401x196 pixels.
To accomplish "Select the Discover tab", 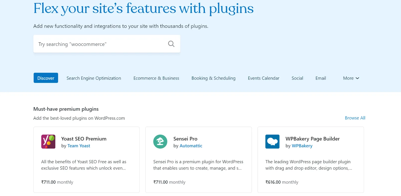I will click(x=46, y=78).
